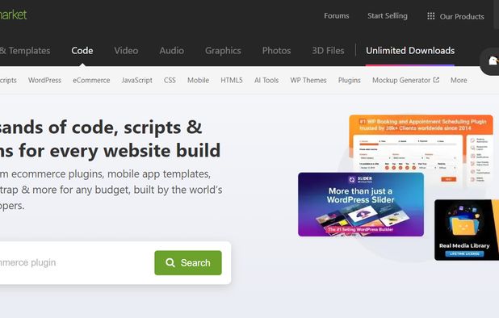Click the green Search button

click(x=188, y=262)
